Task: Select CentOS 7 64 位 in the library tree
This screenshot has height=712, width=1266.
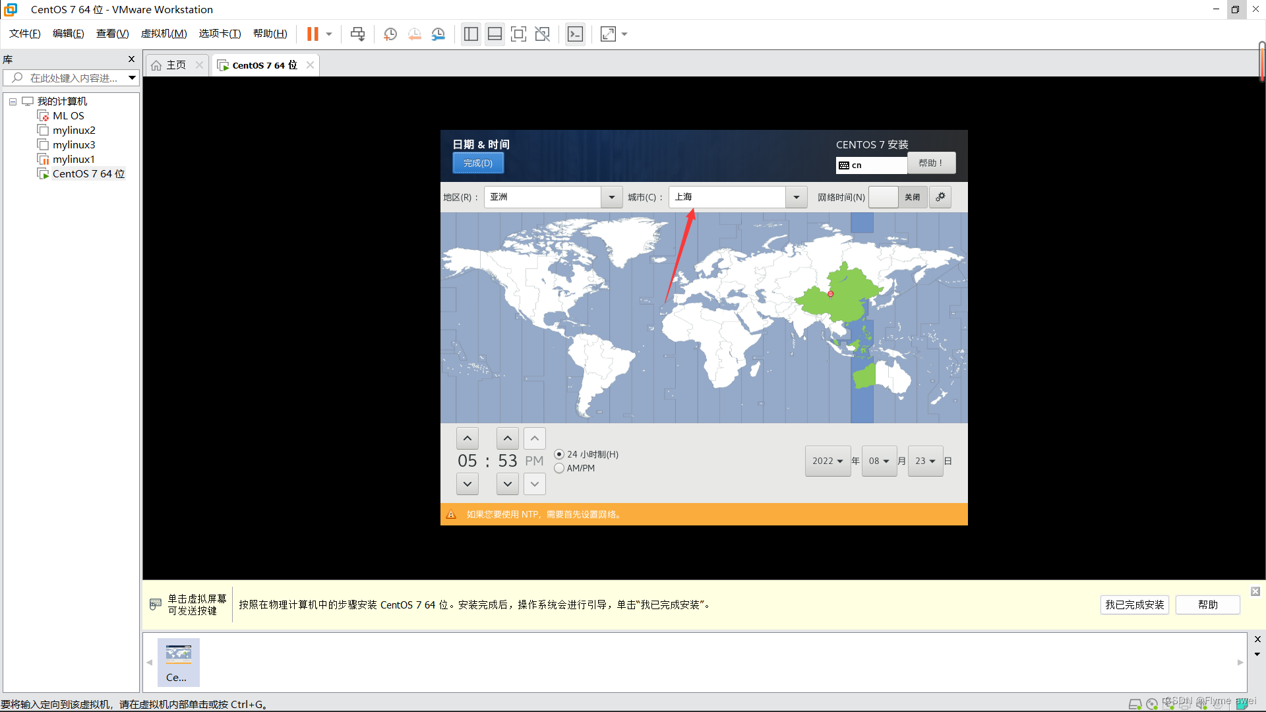Action: tap(88, 174)
